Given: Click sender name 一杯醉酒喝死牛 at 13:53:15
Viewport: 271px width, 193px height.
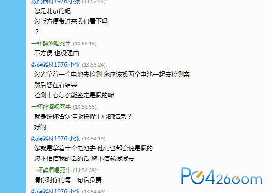Looking at the screenshot, I should 51,44.
